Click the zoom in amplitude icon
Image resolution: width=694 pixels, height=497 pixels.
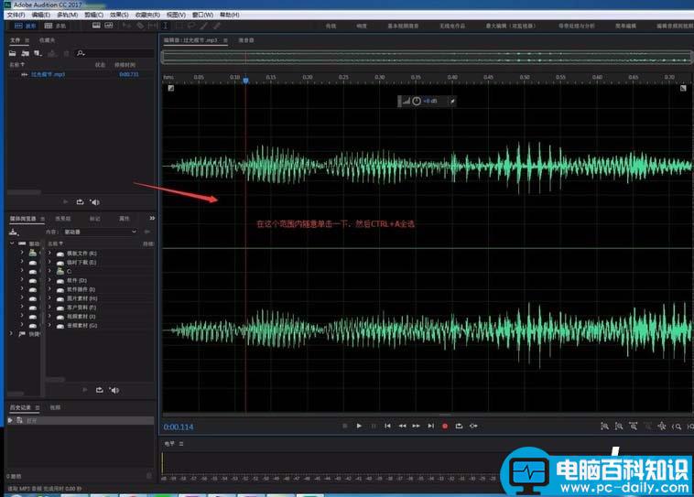coord(604,426)
